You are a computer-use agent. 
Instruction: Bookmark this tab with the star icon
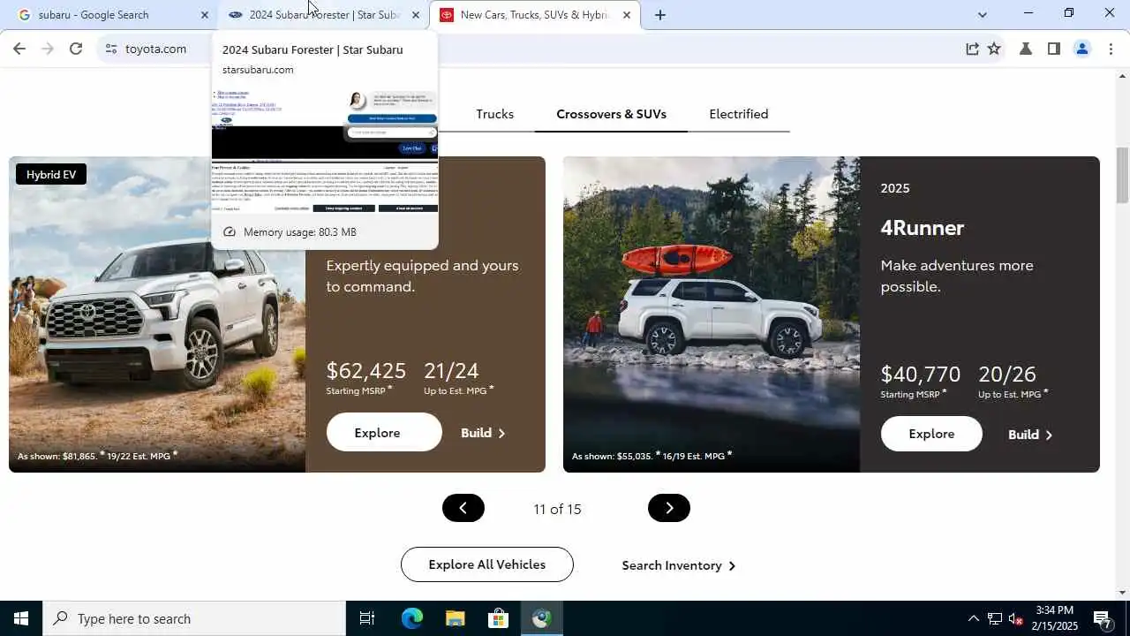[994, 49]
